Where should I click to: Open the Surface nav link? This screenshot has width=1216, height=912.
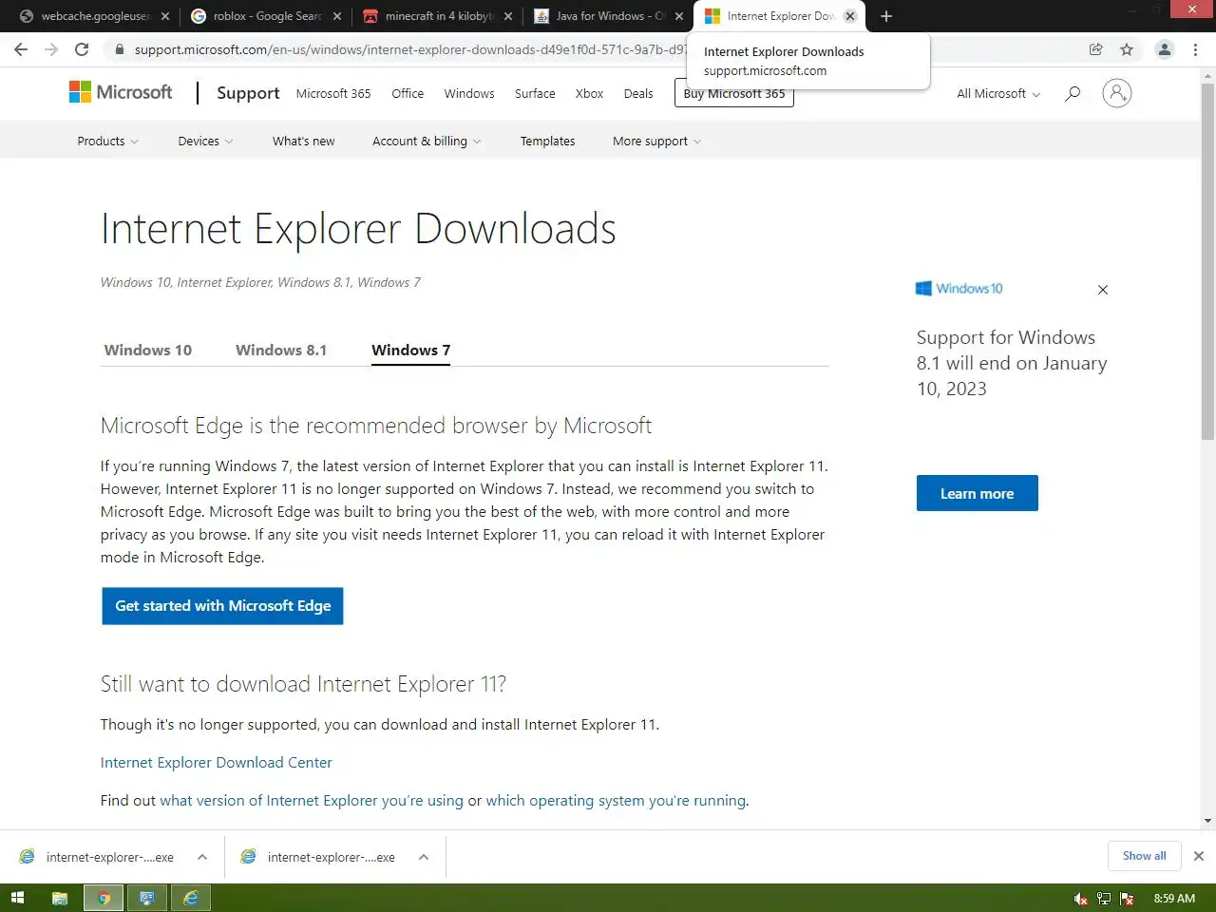(x=535, y=93)
